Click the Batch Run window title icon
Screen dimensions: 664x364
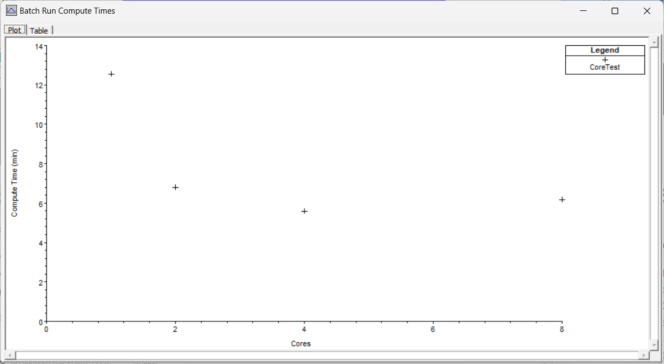point(11,10)
